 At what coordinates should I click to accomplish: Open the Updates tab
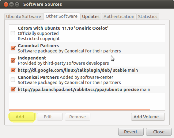(91, 17)
